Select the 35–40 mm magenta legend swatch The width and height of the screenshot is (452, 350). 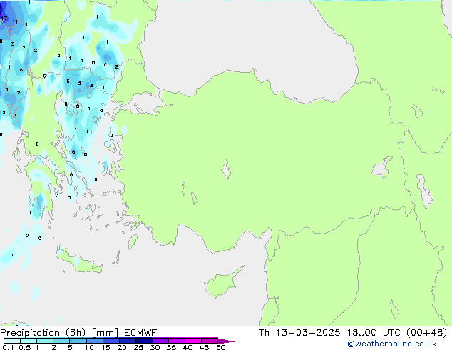(176, 341)
